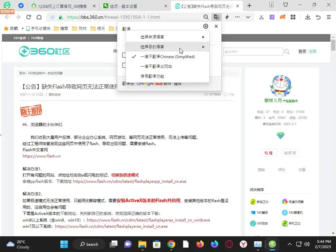
Task: Close the 12306 search tab
Action: point(94,6)
